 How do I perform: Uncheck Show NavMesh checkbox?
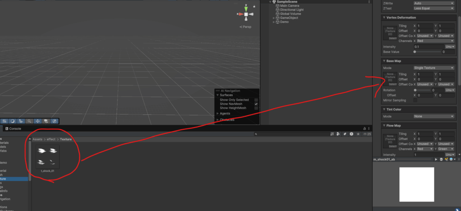click(256, 104)
